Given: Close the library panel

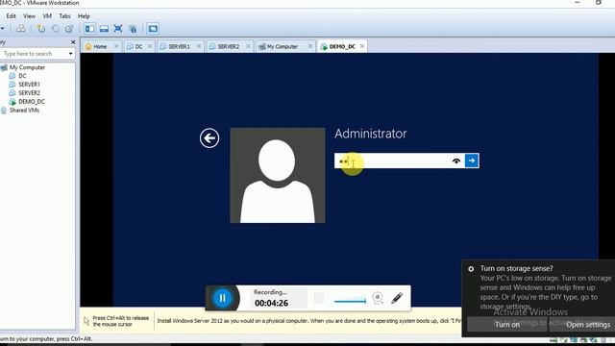Looking at the screenshot, I should click(x=73, y=42).
